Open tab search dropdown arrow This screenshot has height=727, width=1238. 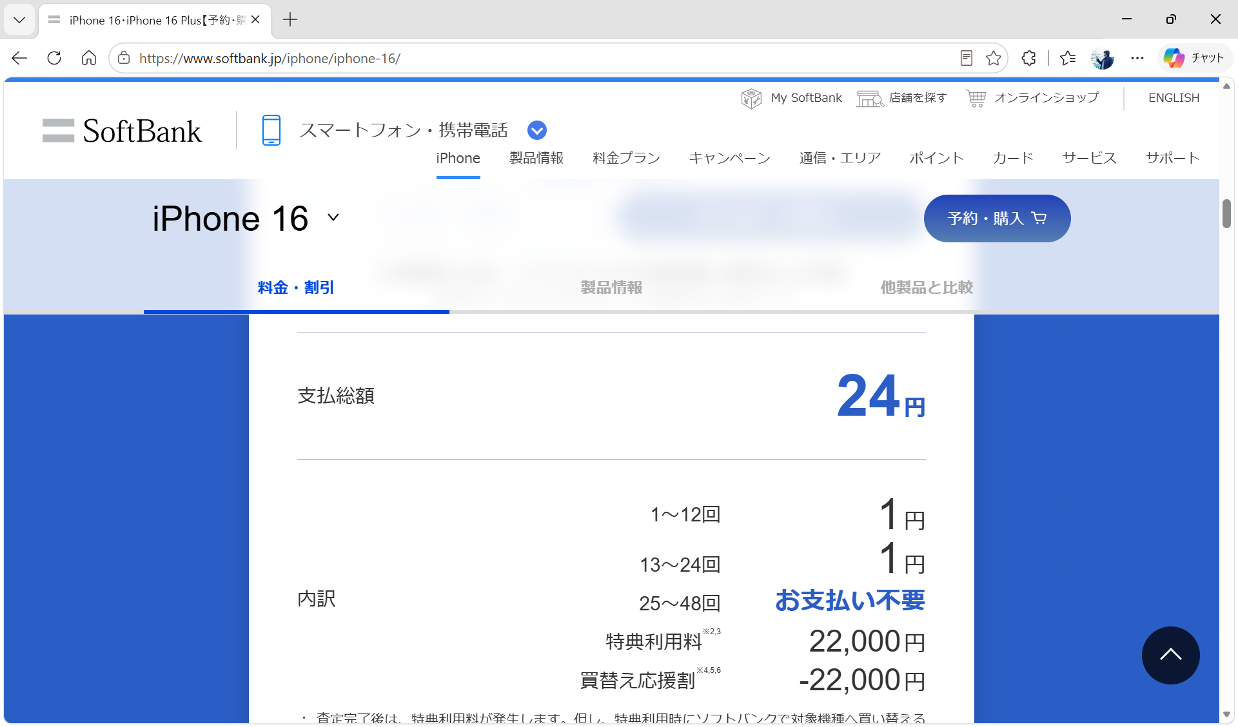click(x=19, y=20)
